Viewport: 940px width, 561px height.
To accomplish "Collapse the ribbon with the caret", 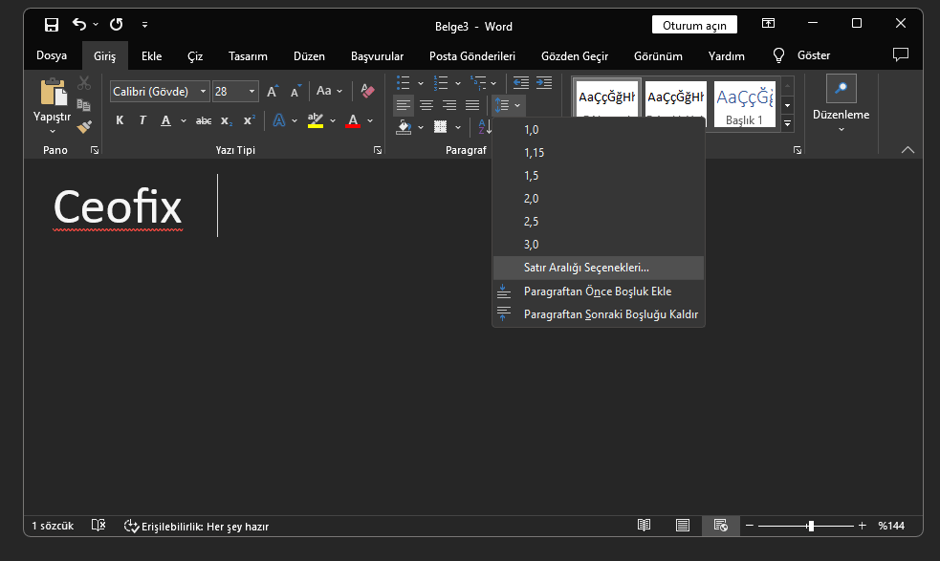I will point(907,150).
